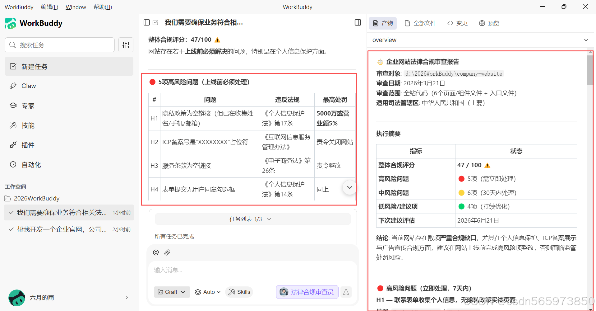Click the Skills button
Viewport: 596px width, 311px height.
point(239,292)
